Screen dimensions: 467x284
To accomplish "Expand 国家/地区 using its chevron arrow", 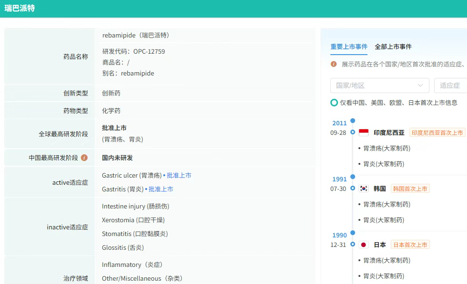I will (420, 85).
